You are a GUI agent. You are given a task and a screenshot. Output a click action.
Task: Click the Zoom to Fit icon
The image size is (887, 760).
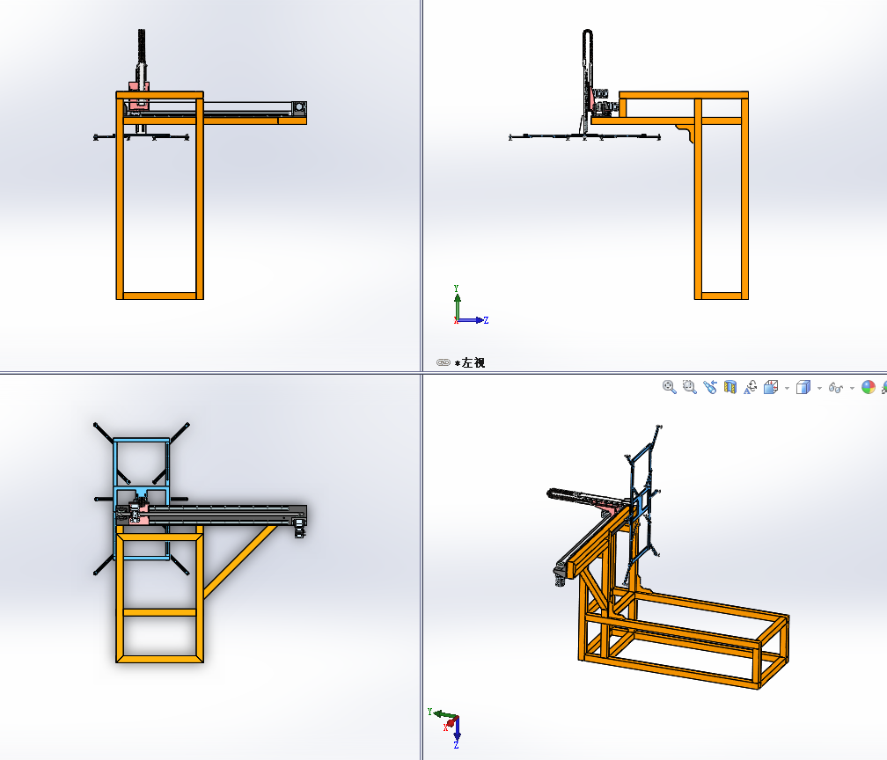tap(669, 387)
